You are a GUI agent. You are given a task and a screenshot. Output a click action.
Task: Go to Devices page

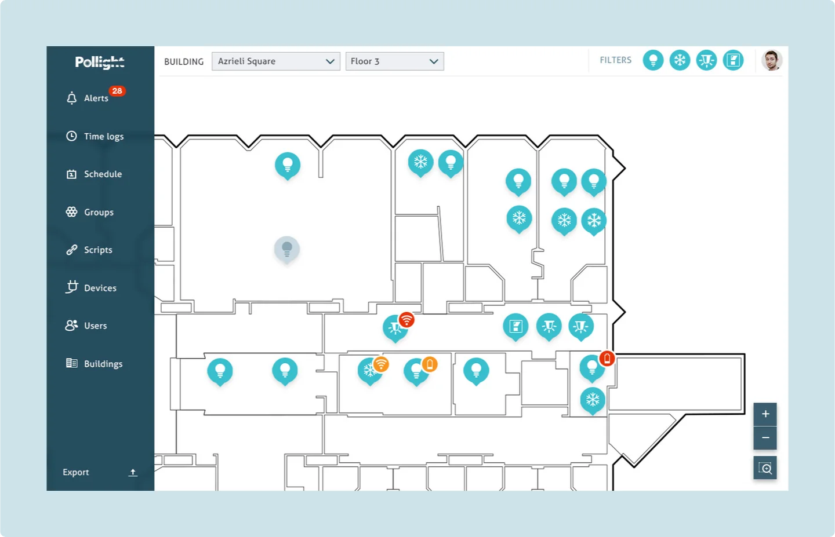[x=91, y=287]
